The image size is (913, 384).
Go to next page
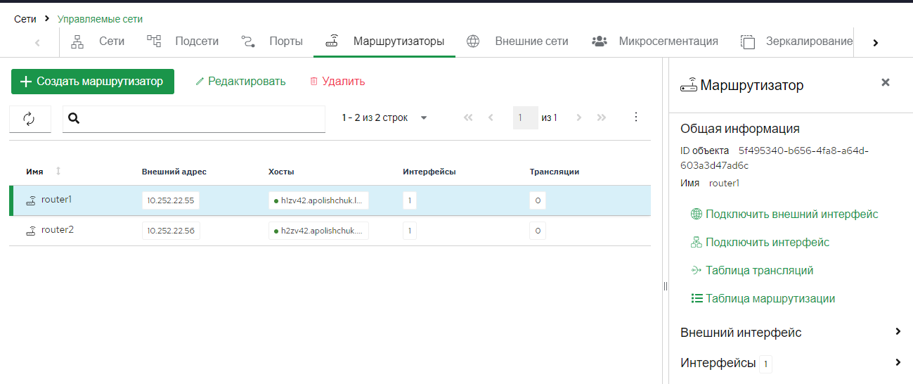[x=579, y=117]
